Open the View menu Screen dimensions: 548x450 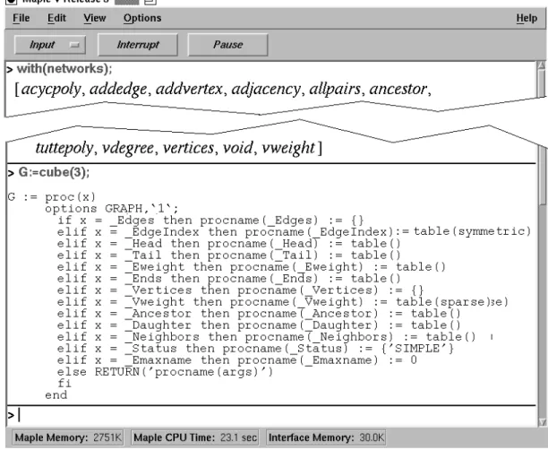point(95,18)
